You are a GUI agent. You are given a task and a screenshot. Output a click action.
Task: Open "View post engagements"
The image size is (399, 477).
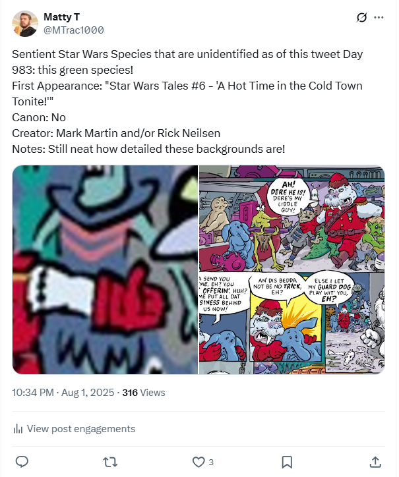click(80, 429)
